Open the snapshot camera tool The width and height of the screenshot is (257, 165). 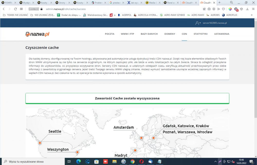[209, 9]
